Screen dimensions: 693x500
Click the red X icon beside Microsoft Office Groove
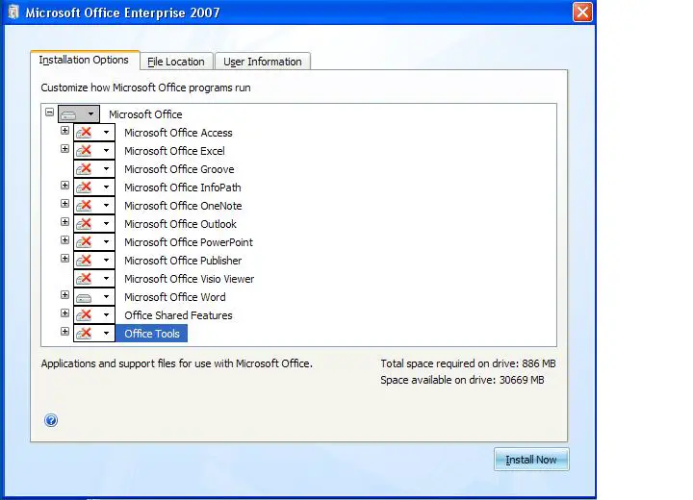84,169
